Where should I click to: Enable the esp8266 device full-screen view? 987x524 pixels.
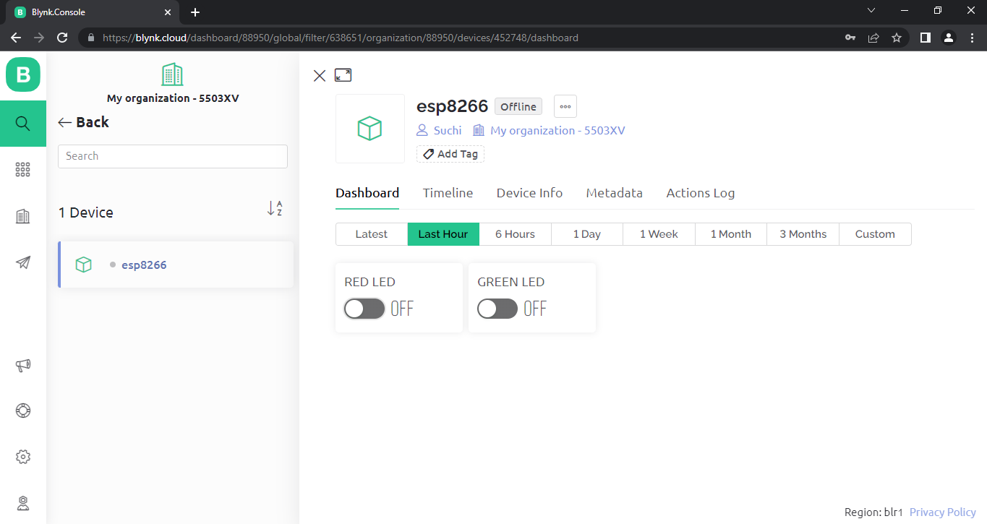click(x=343, y=74)
